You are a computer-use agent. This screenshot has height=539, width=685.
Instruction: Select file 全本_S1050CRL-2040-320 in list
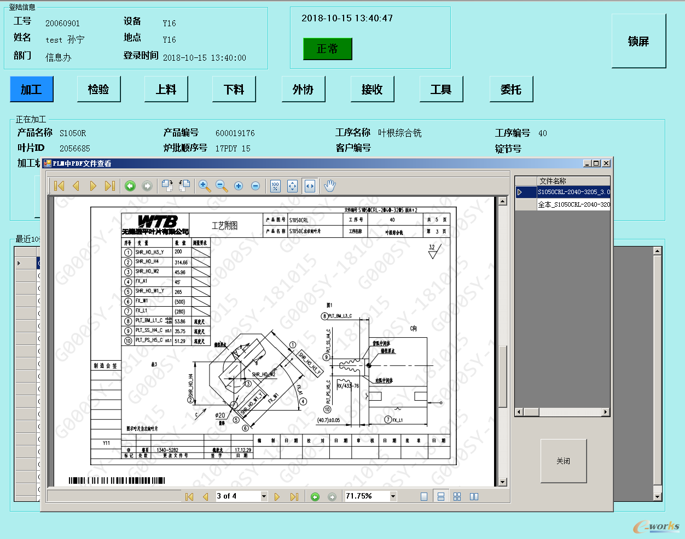[x=573, y=204]
